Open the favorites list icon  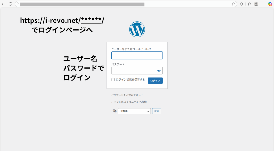249,4
